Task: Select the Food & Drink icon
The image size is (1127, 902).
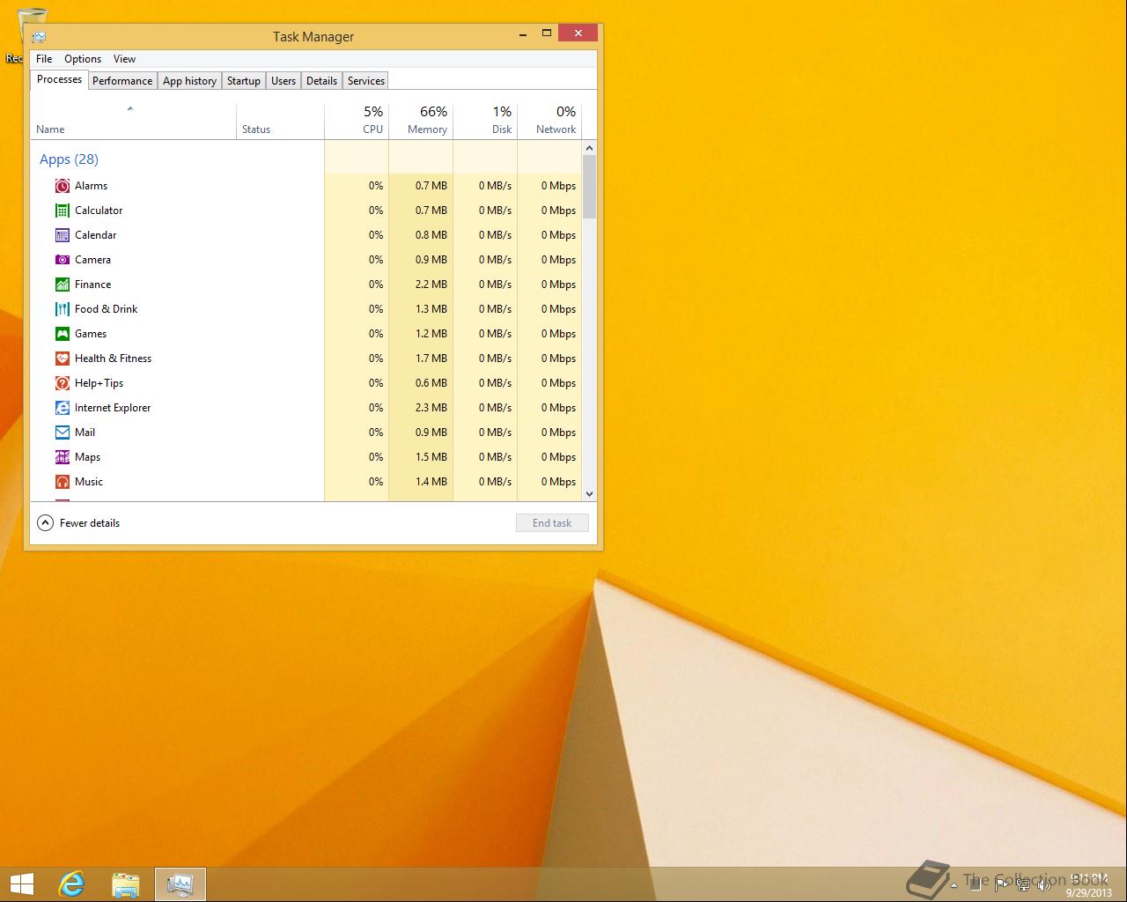Action: point(63,309)
